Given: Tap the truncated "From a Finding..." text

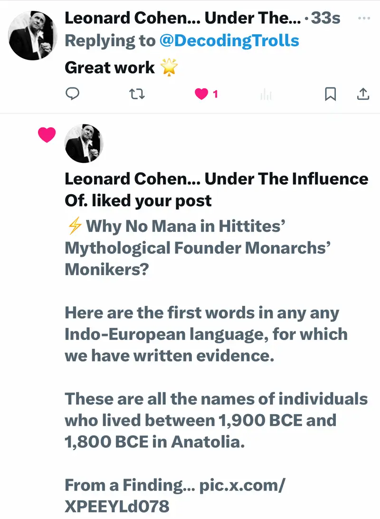Looking at the screenshot, I should 128,485.
